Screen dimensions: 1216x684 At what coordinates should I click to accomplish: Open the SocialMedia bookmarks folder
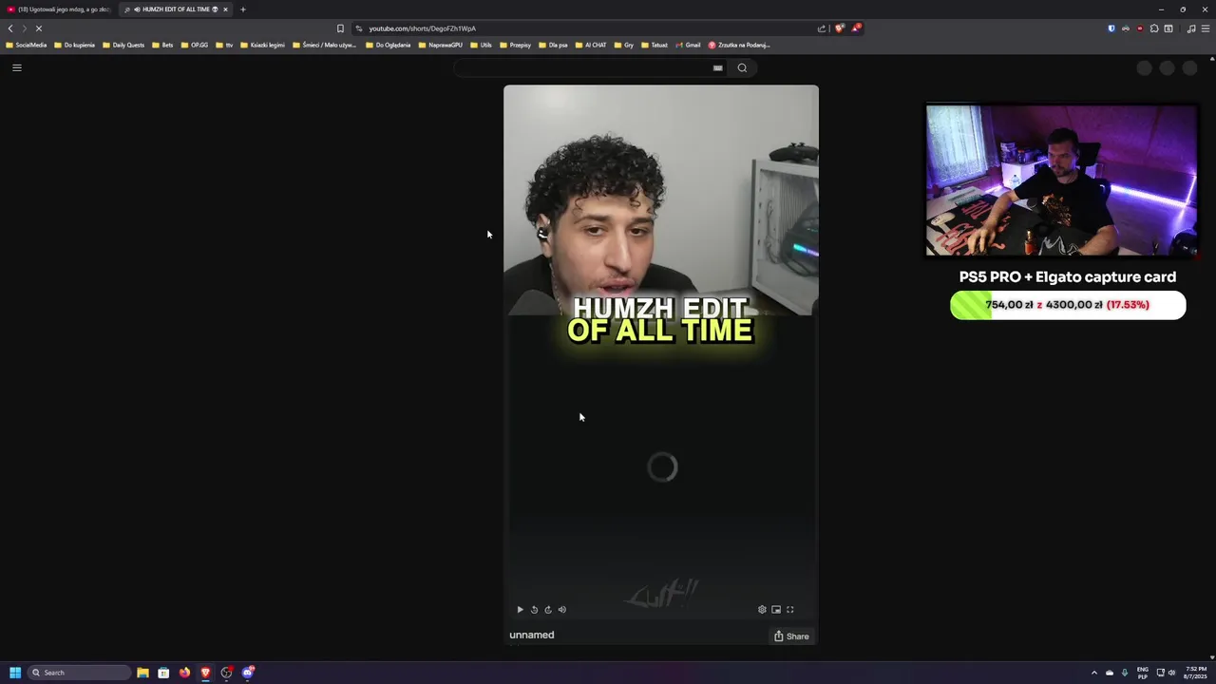pos(26,45)
